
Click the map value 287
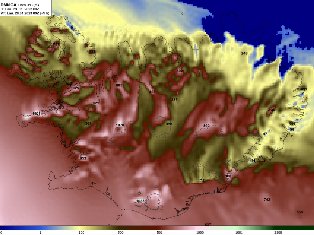click(x=174, y=100)
